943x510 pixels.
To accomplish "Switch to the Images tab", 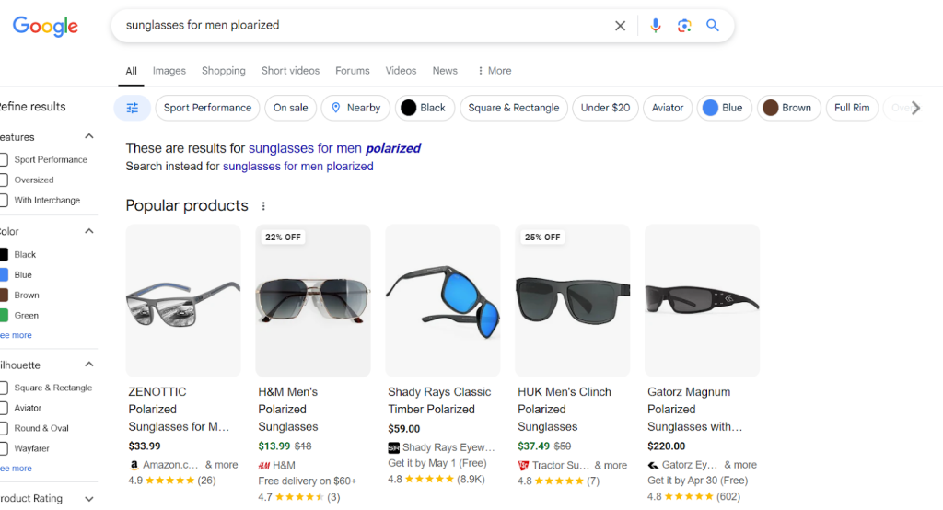I will 169,71.
